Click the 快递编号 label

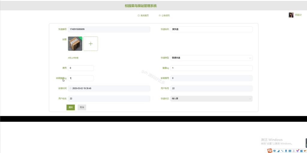[62, 29]
